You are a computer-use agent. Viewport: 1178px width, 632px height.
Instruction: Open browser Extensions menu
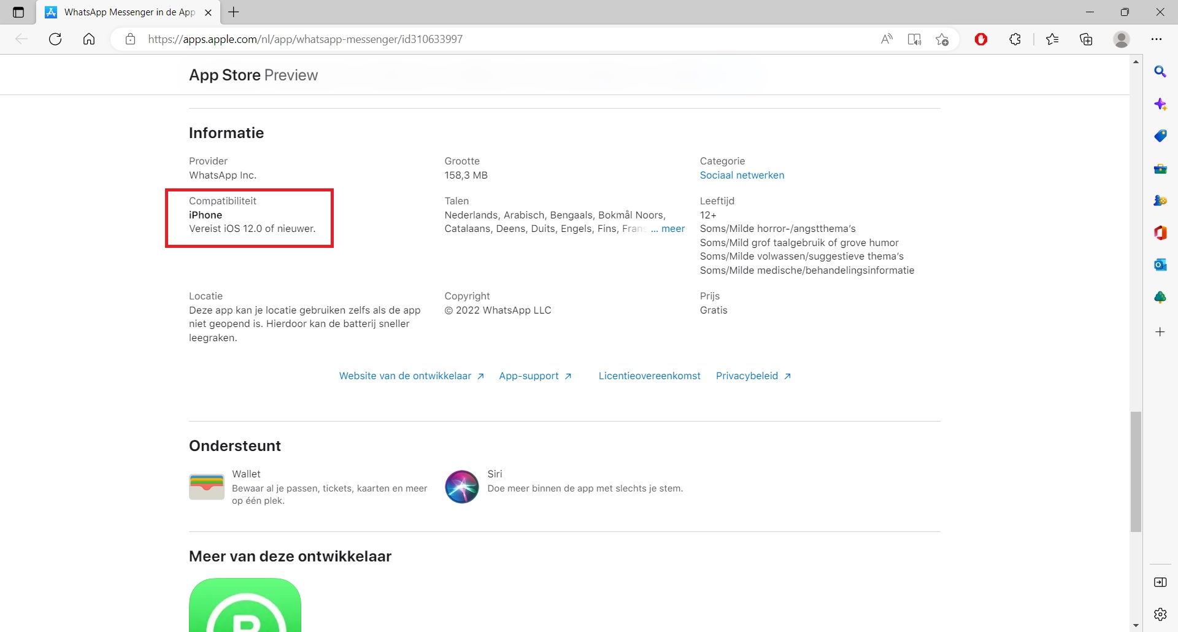pos(1015,39)
